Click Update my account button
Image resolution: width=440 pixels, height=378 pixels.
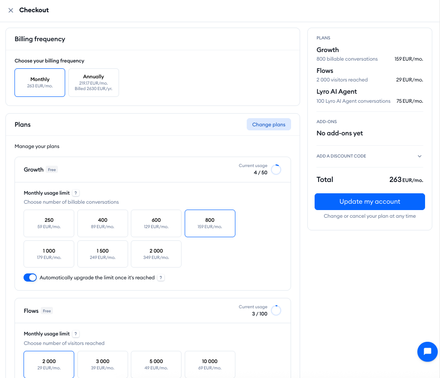coord(369,201)
